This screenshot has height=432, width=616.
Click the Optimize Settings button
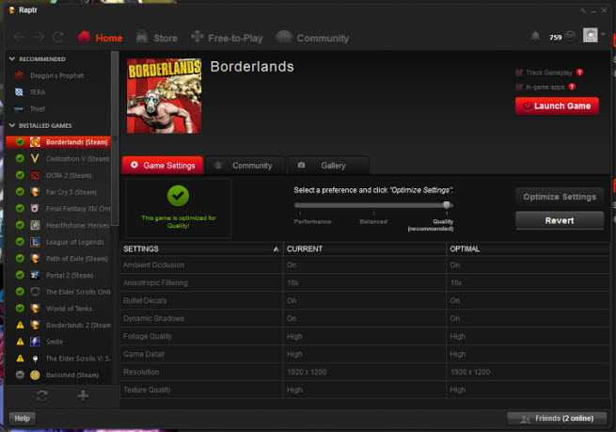(560, 197)
